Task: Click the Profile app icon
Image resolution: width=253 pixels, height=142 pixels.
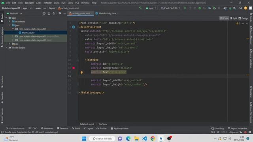Action: click(209, 8)
